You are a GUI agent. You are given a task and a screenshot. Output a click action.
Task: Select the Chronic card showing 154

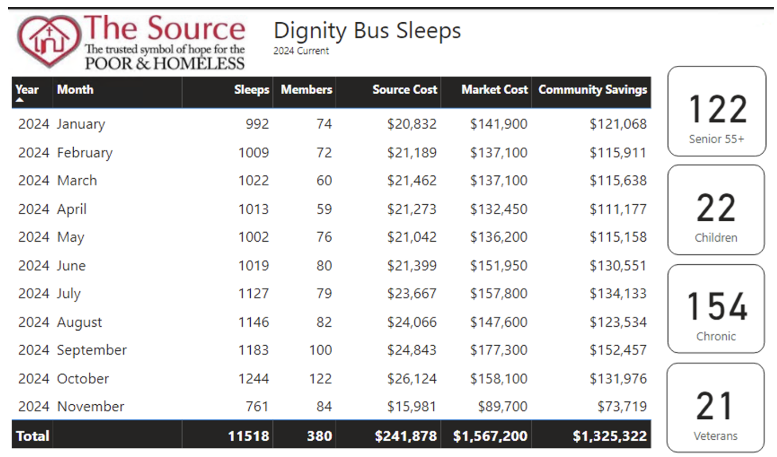pyautogui.click(x=716, y=309)
